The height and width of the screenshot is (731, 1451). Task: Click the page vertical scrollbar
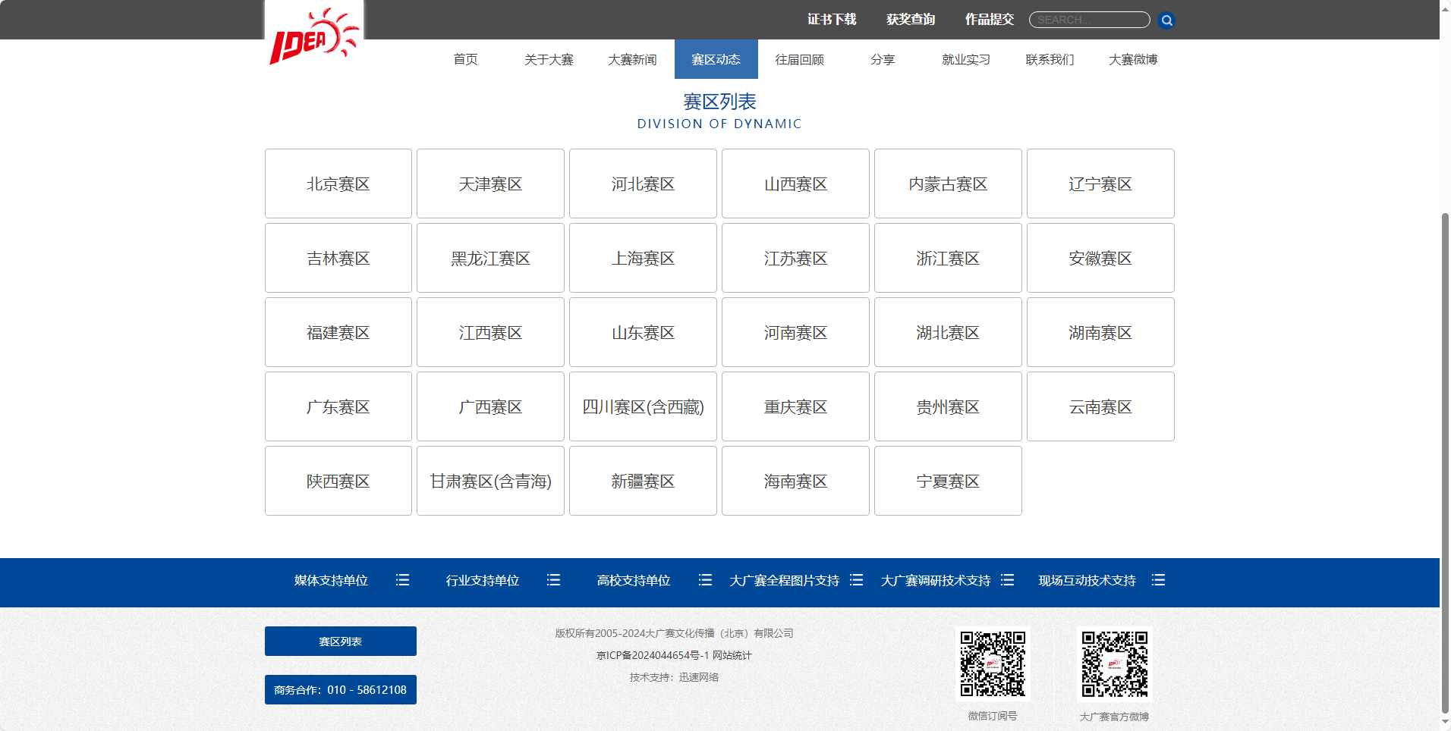(1445, 455)
